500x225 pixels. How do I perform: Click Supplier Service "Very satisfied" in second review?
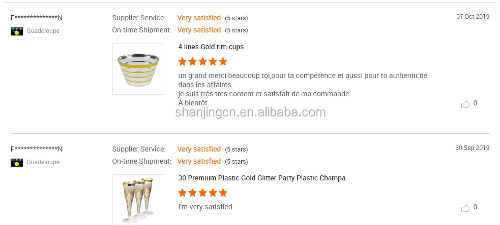[x=199, y=149]
